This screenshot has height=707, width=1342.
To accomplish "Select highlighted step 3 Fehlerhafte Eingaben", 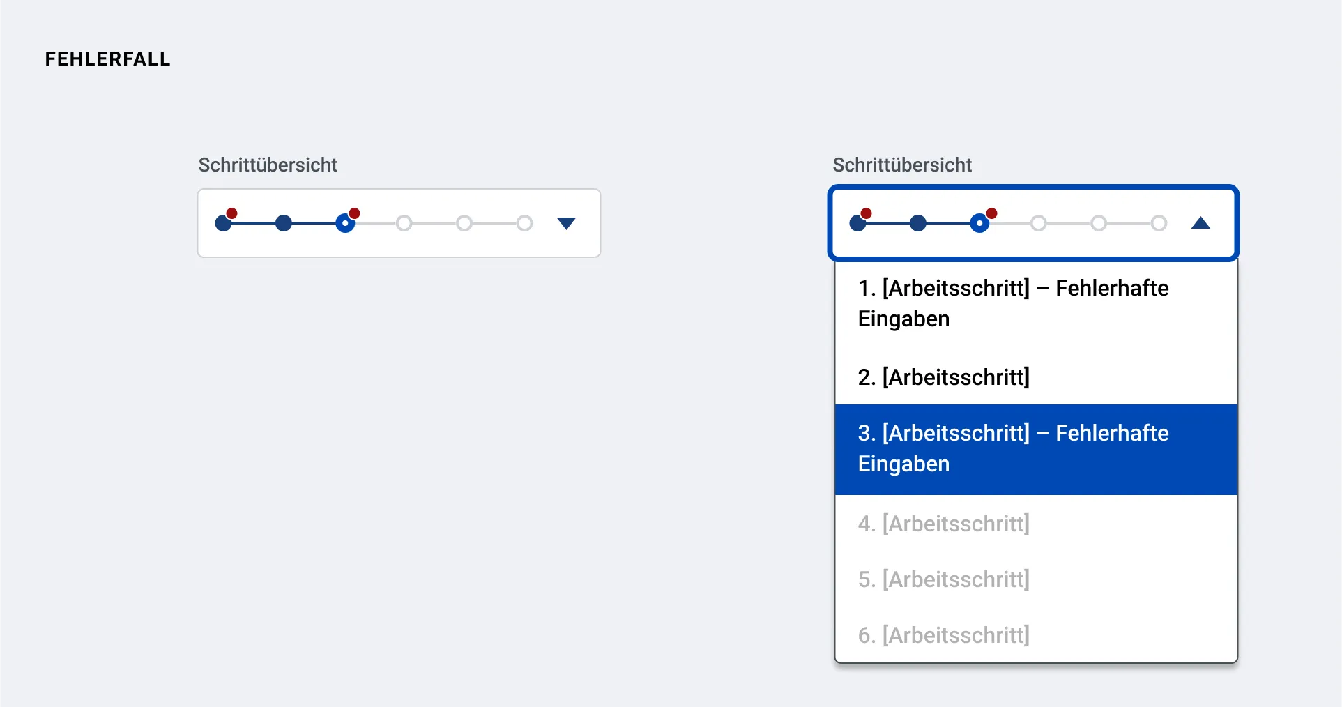I will click(1036, 449).
